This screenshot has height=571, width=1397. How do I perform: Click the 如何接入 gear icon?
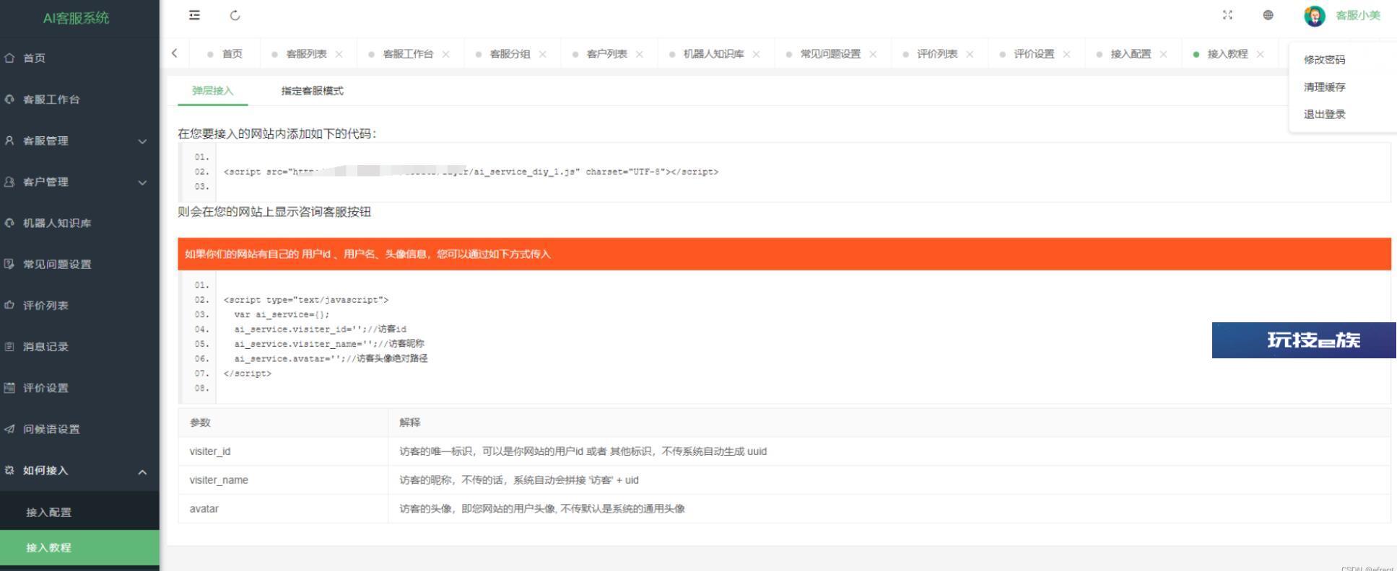coord(9,470)
